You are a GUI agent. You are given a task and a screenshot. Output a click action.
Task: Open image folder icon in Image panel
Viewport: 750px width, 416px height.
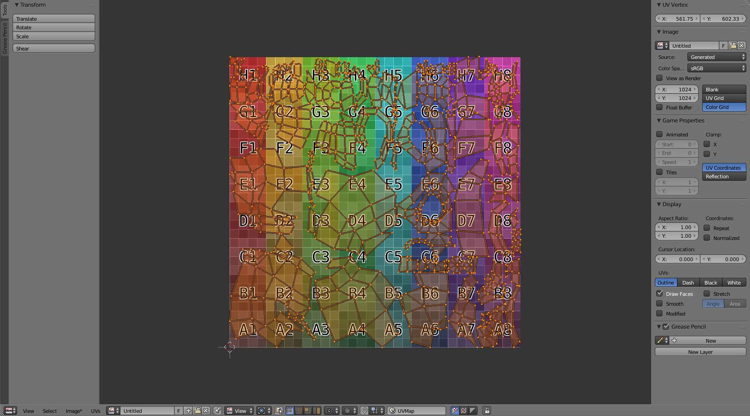[733, 45]
